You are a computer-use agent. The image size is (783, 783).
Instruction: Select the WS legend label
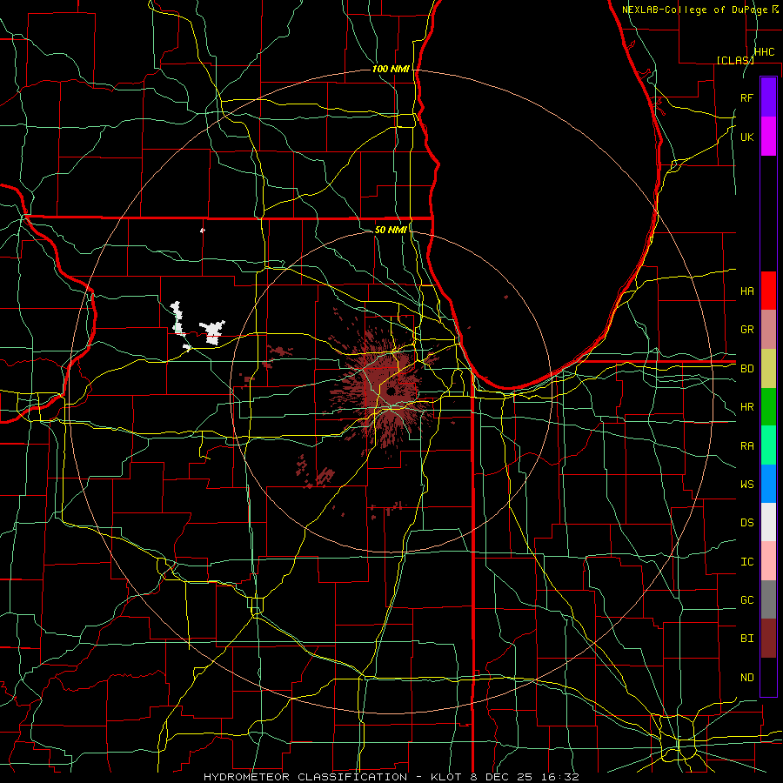747,485
